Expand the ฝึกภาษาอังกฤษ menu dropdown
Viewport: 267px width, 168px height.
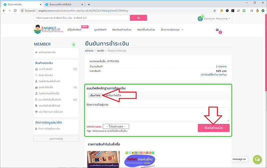click(172, 30)
